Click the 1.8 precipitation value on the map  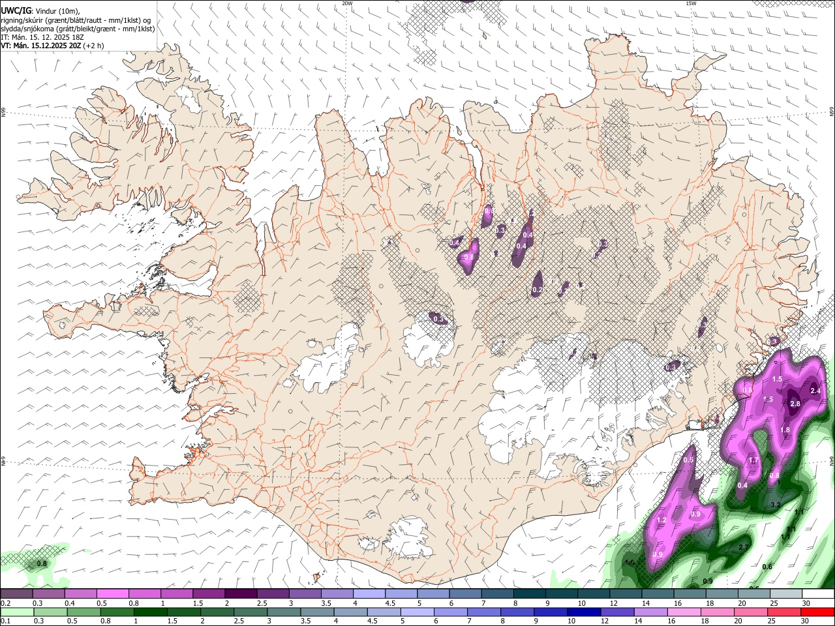click(785, 430)
